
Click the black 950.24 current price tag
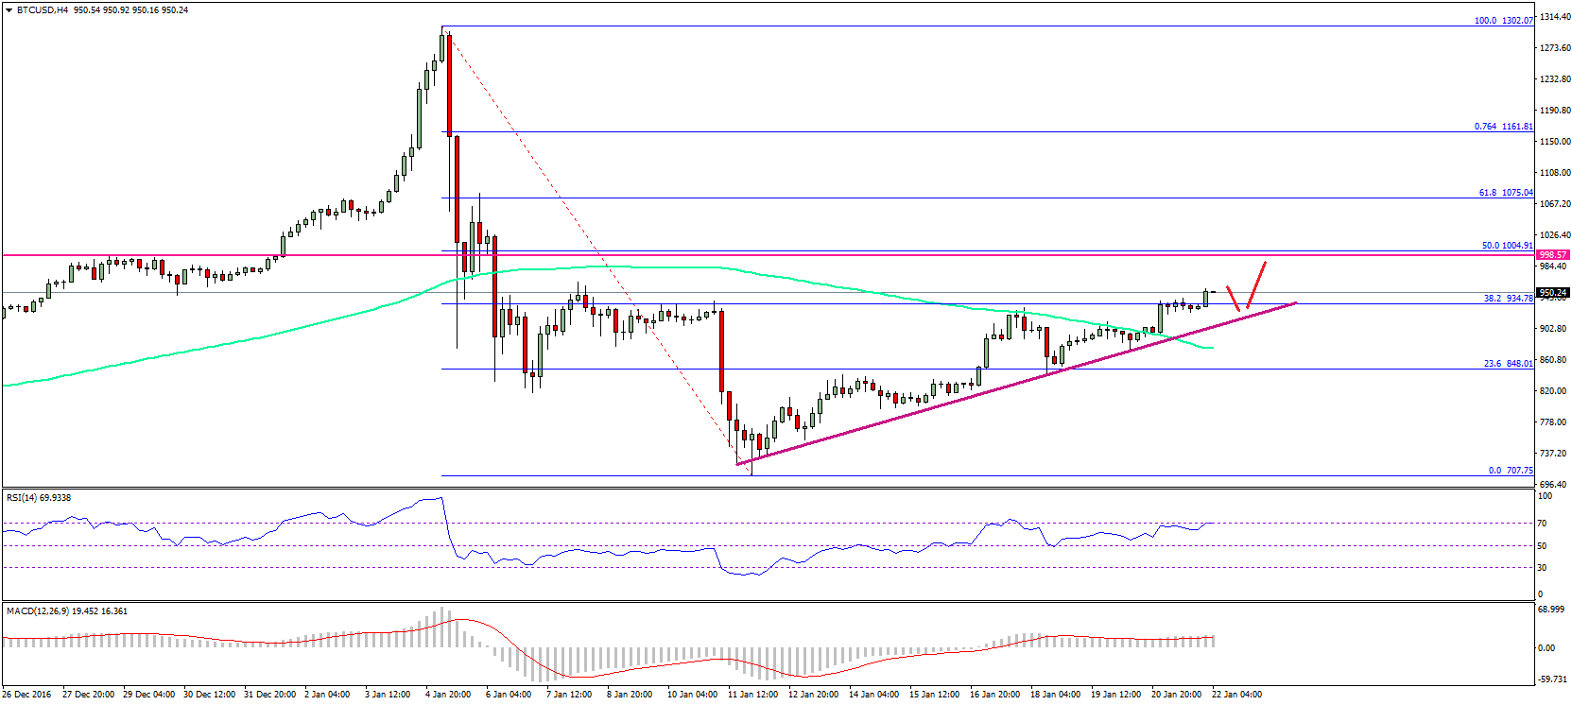click(1553, 293)
